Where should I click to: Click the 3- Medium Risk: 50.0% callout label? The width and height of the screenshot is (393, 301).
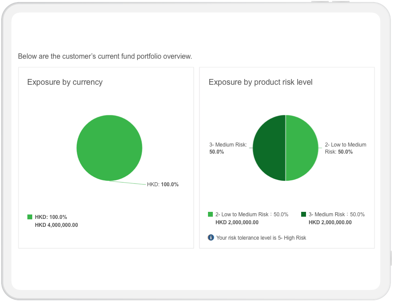(x=228, y=148)
